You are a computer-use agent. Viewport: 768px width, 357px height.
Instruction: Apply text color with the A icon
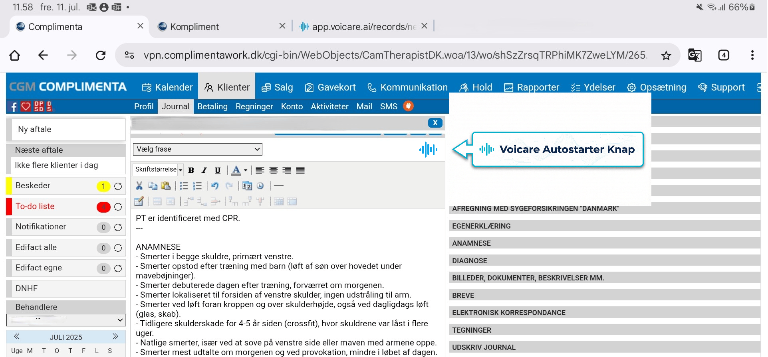pyautogui.click(x=236, y=170)
